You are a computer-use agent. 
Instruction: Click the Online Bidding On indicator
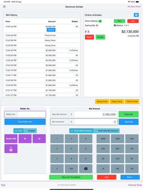click(100, 21)
